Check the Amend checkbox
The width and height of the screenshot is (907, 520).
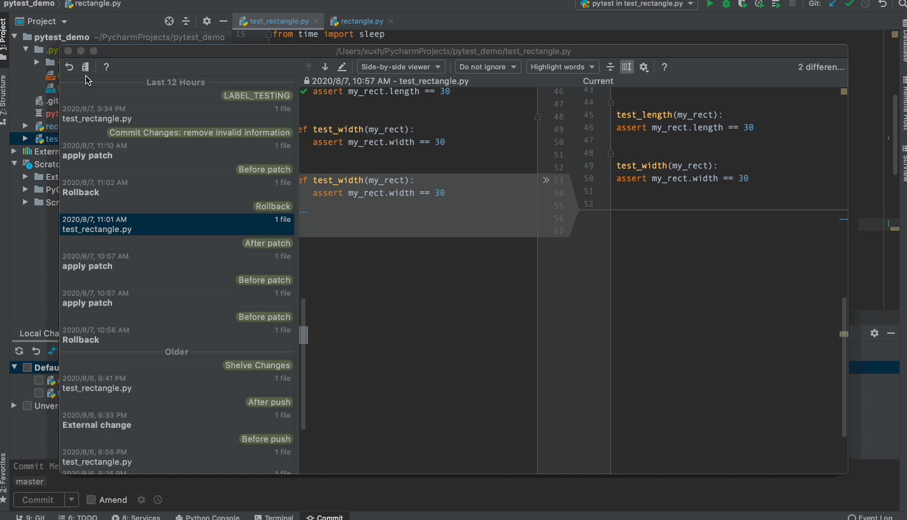91,500
